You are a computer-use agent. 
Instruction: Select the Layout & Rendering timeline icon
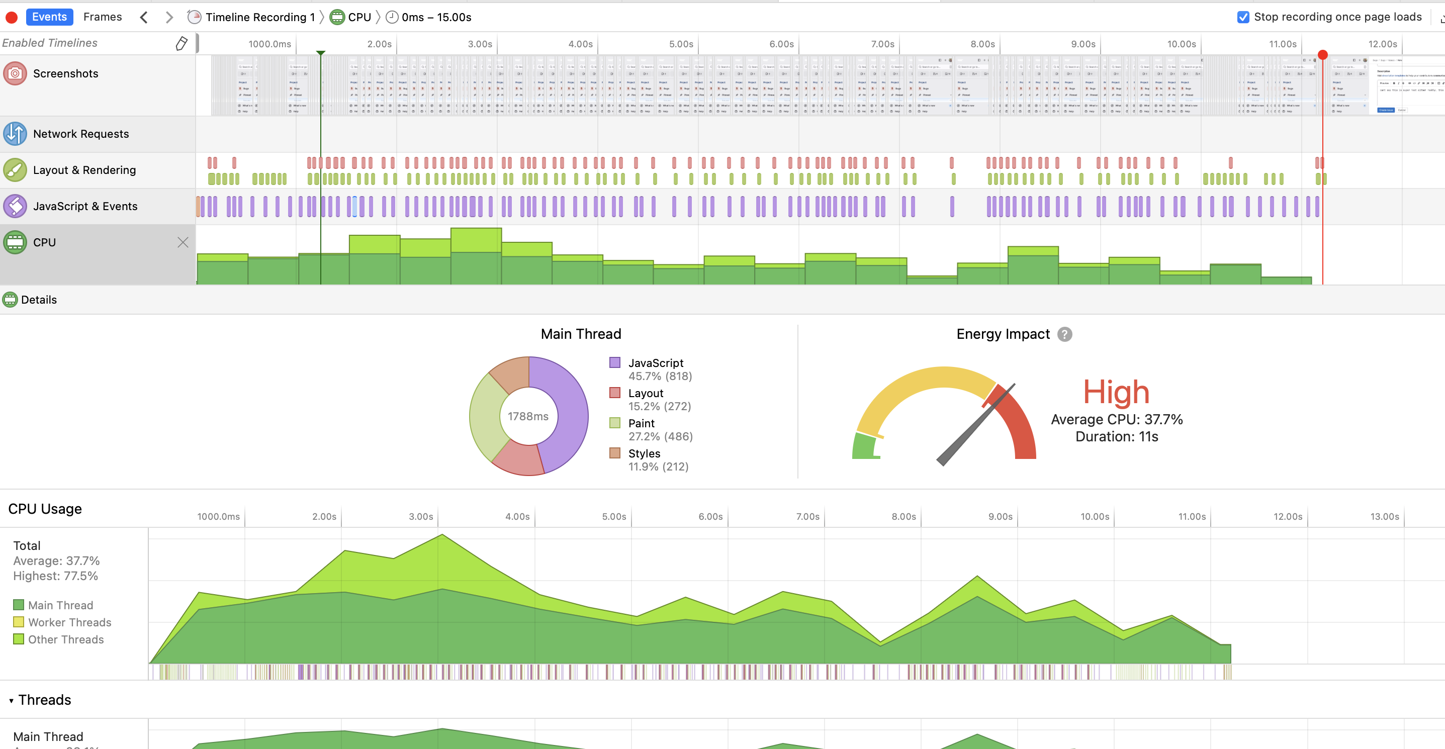pos(15,170)
